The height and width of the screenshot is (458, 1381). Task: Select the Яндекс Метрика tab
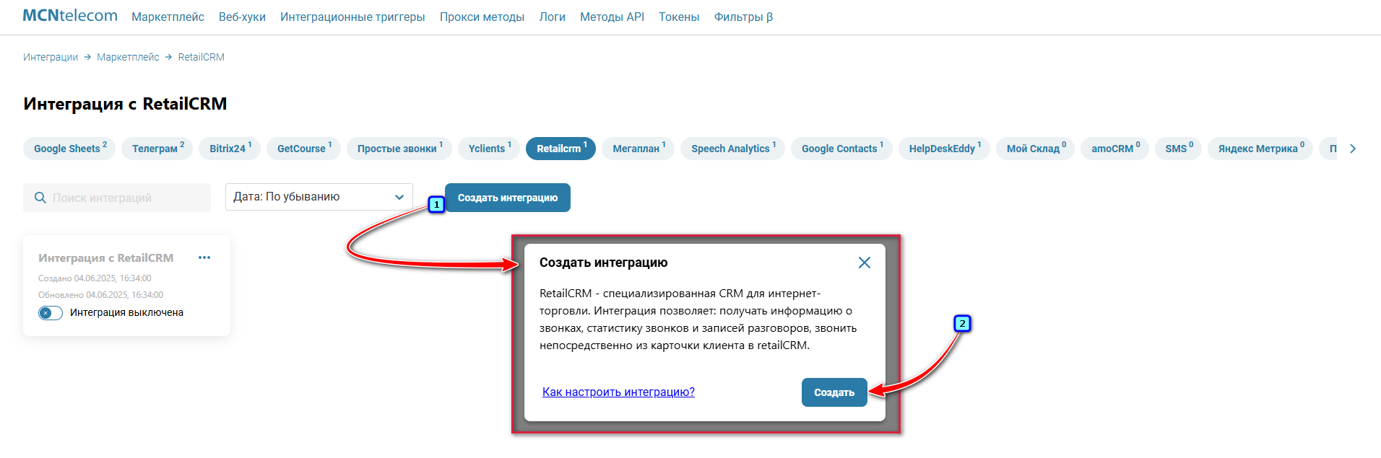(x=1260, y=149)
